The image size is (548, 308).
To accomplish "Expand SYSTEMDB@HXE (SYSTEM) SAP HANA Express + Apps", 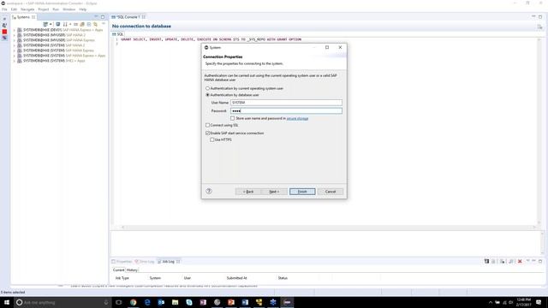I will (15, 56).
